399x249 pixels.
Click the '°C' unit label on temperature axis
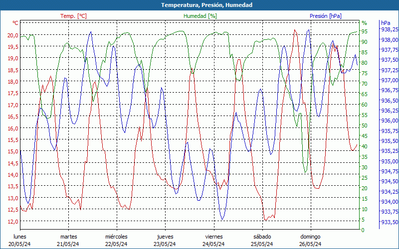[x=15, y=23]
